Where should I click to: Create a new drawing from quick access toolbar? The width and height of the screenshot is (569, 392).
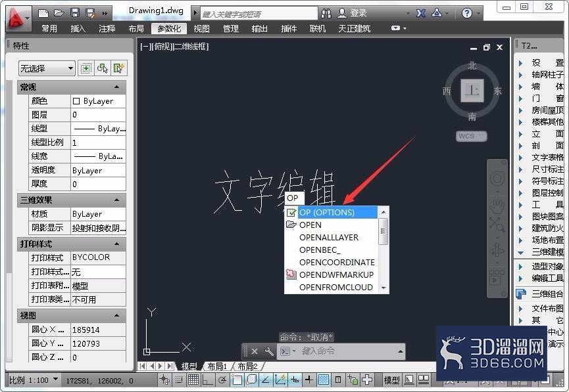[43, 13]
